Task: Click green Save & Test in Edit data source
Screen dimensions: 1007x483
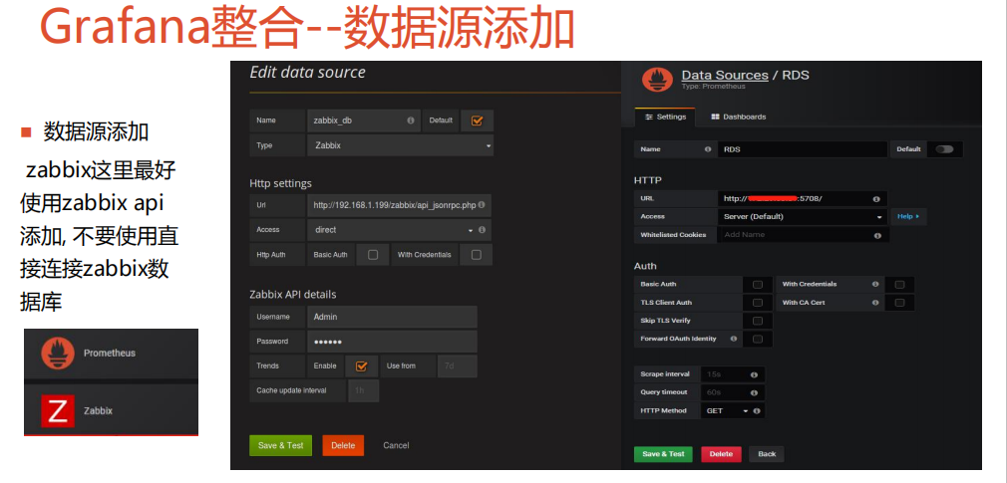Action: coord(280,445)
